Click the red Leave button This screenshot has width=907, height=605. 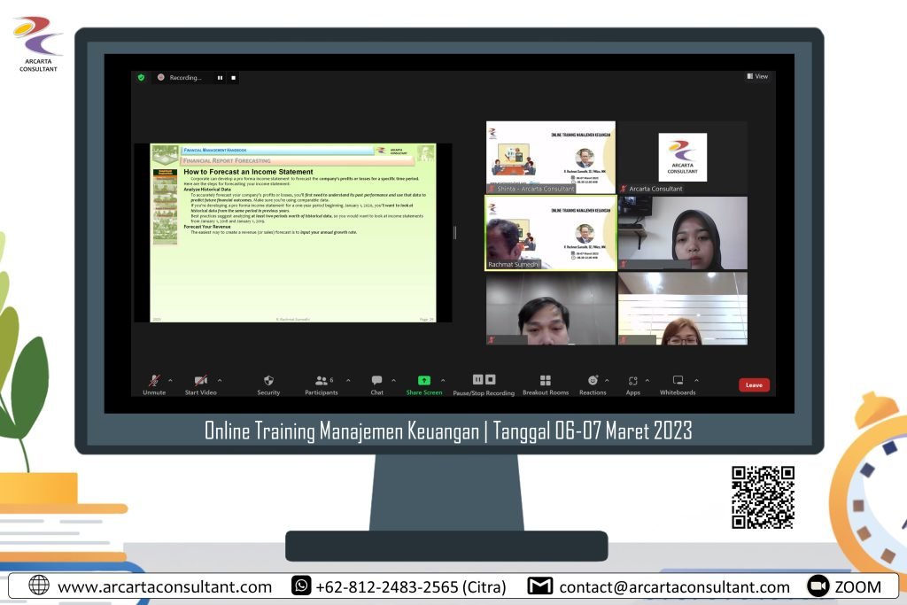(x=754, y=384)
